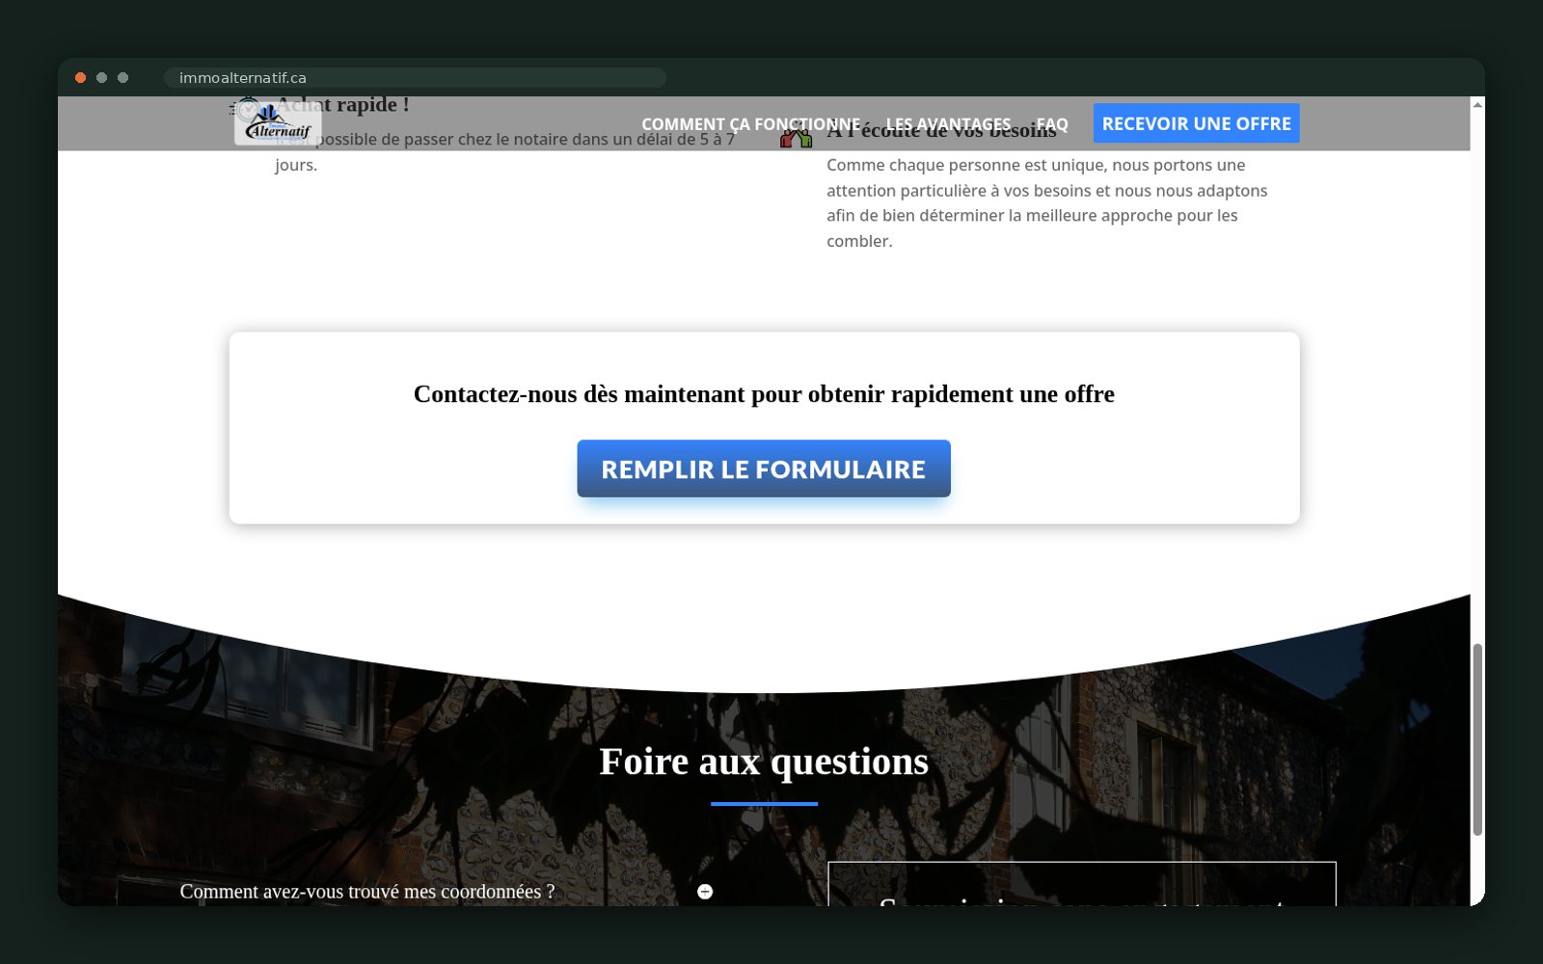Screen dimensions: 1543x964
Task: Go to Les Avantages section
Action: pyautogui.click(x=948, y=124)
